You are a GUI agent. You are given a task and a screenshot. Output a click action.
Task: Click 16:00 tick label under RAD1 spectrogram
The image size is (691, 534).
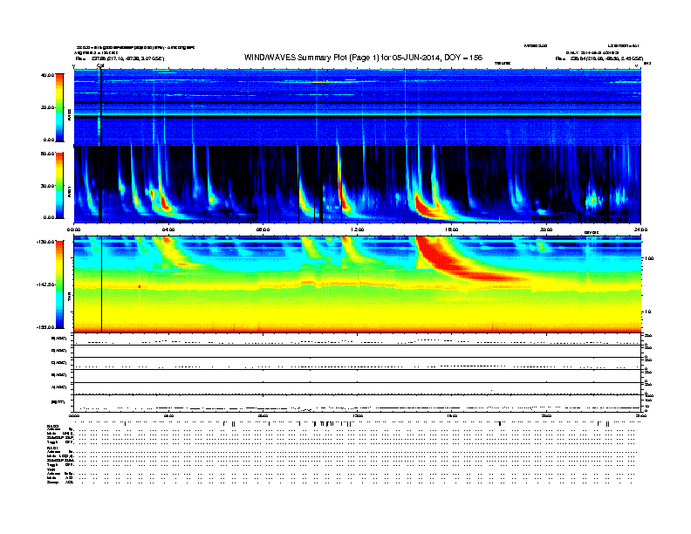[x=452, y=229]
